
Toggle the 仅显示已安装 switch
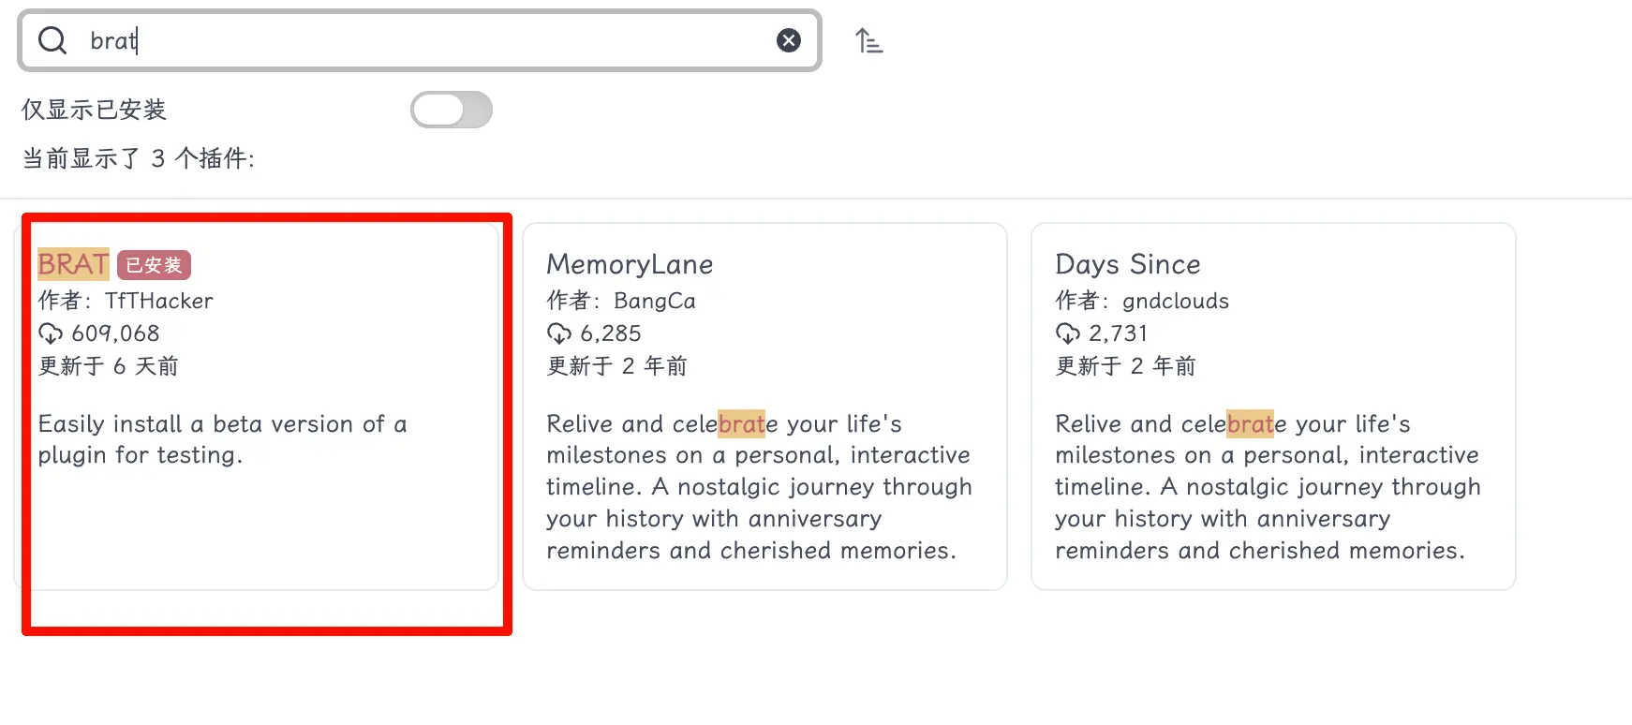[452, 110]
